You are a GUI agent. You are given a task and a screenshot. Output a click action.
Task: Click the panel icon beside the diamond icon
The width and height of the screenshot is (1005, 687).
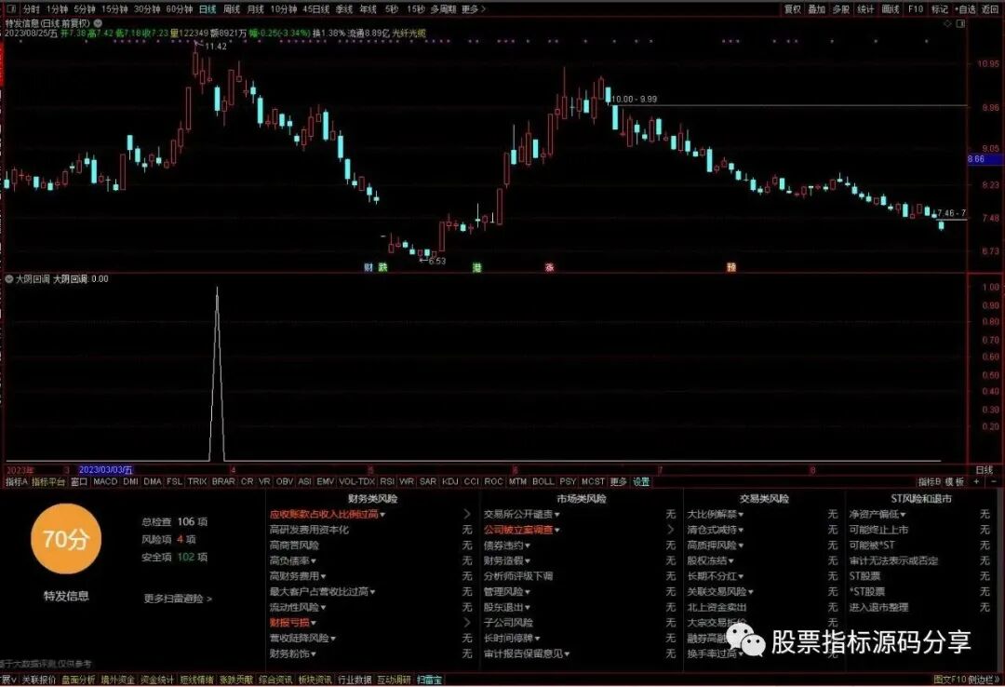pyautogui.click(x=960, y=23)
